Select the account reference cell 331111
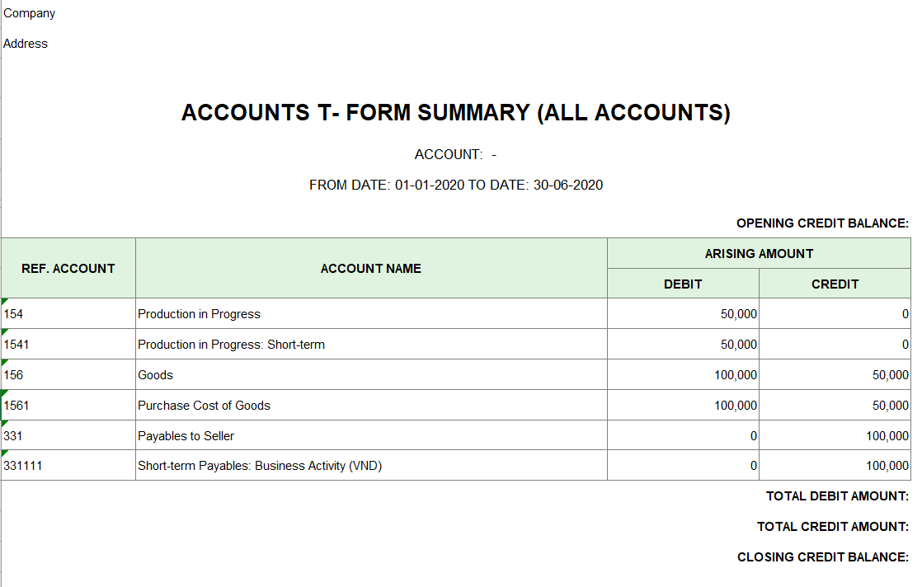 68,466
